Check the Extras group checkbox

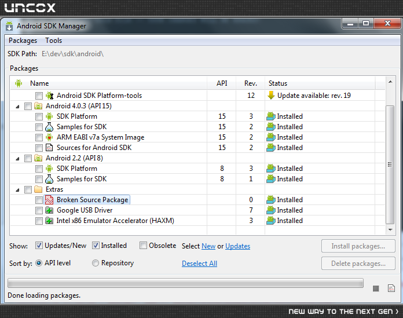point(28,190)
